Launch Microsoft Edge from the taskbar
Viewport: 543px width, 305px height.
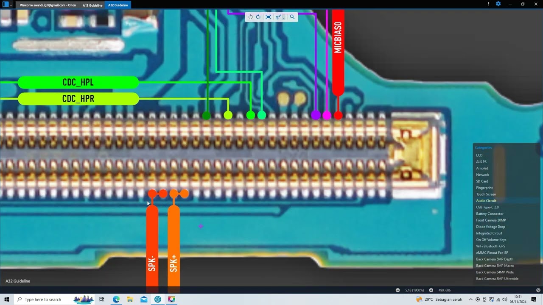click(116, 299)
